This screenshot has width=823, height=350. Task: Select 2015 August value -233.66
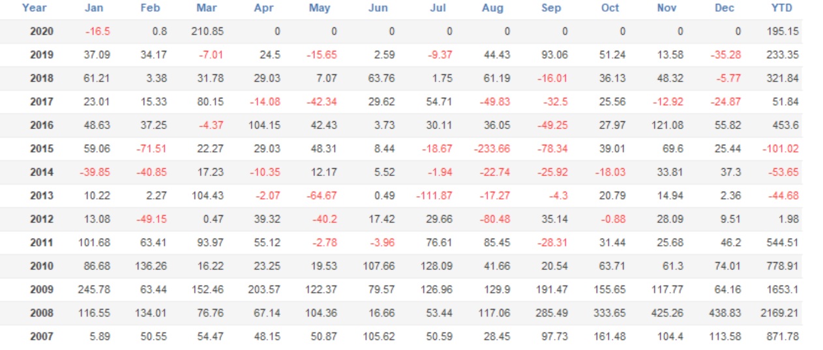point(492,149)
